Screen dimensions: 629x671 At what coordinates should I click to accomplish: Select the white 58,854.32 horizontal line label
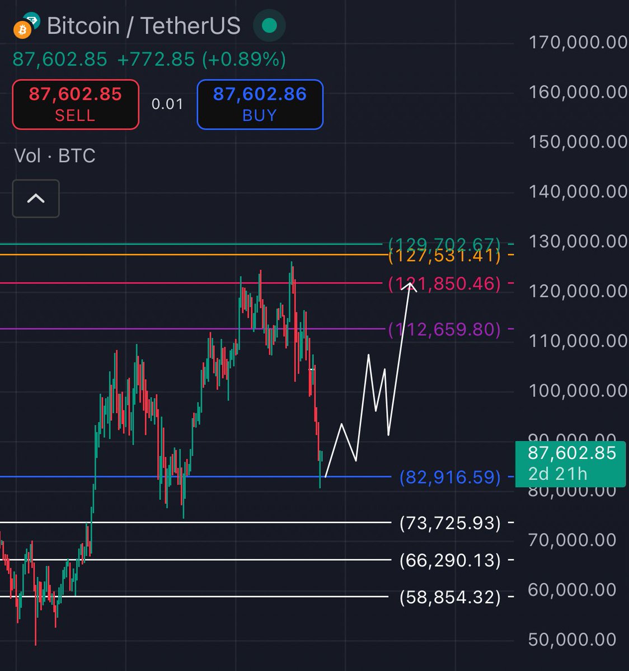pos(450,597)
